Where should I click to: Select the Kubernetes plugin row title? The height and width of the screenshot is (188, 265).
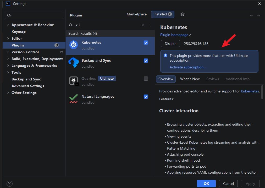pos(91,43)
